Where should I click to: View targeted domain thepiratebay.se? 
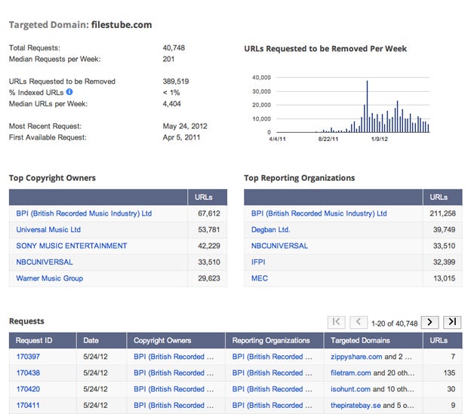point(356,406)
